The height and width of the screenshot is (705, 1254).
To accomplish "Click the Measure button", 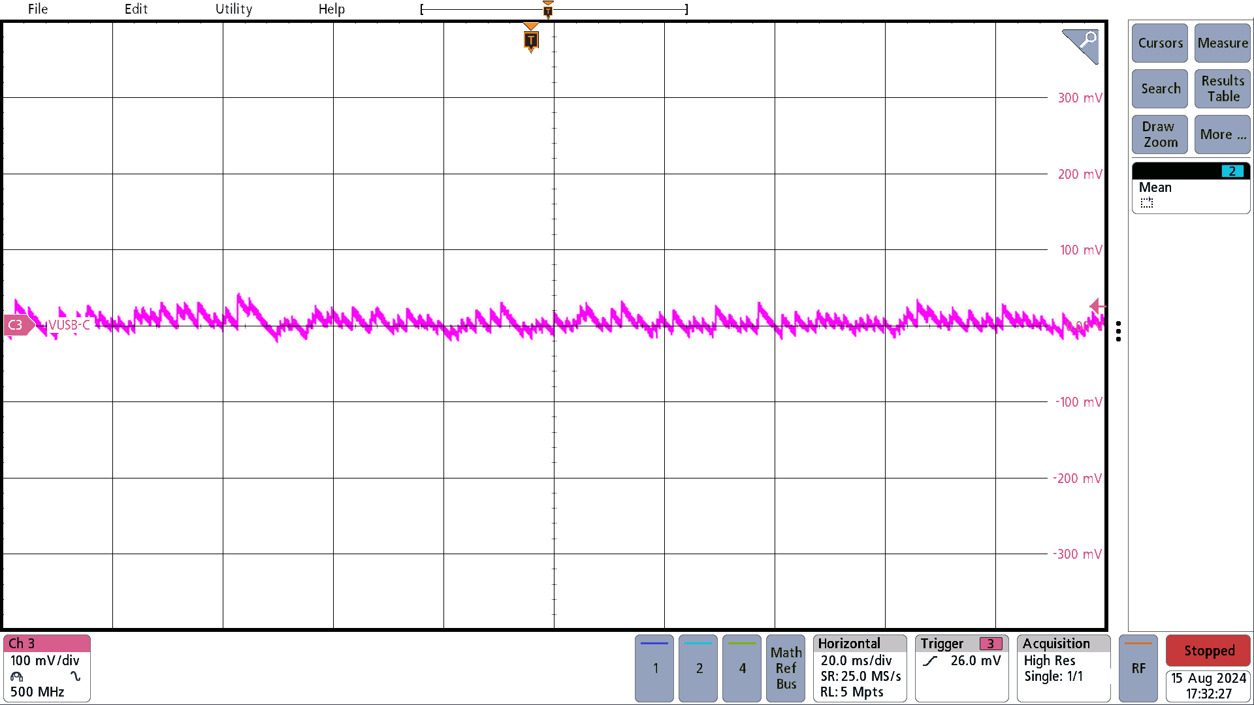I will 1223,43.
